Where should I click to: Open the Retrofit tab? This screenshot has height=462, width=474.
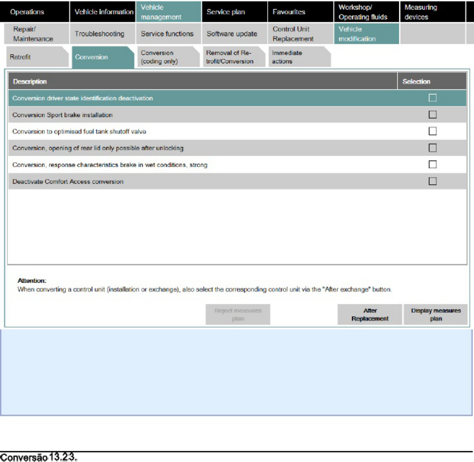pos(38,57)
